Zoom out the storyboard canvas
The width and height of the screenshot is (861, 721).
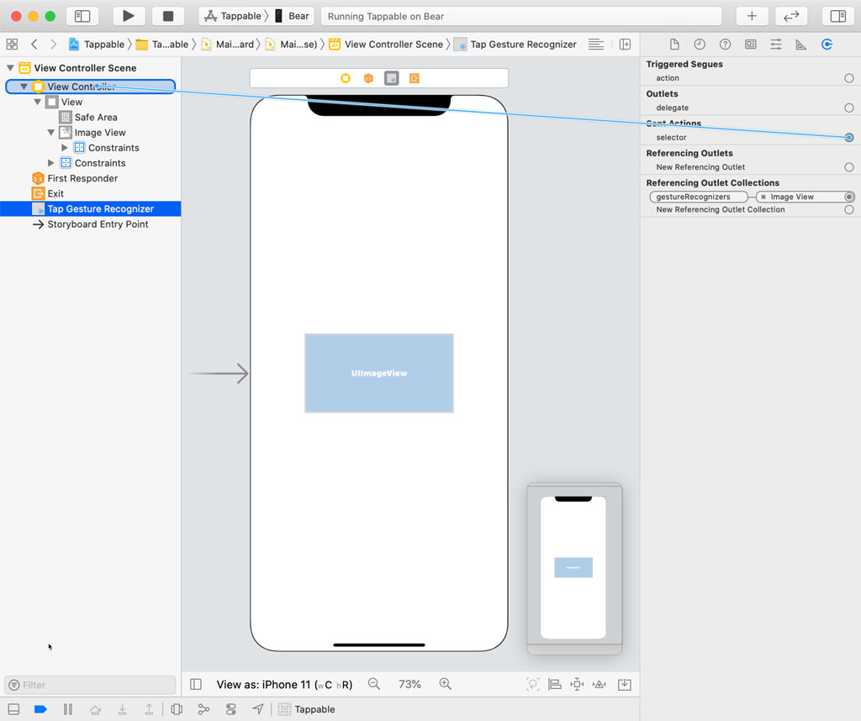[x=374, y=684]
